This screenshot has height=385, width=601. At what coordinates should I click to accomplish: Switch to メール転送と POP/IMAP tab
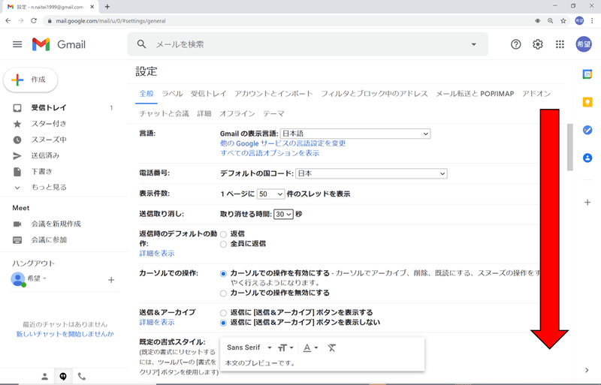tap(475, 94)
